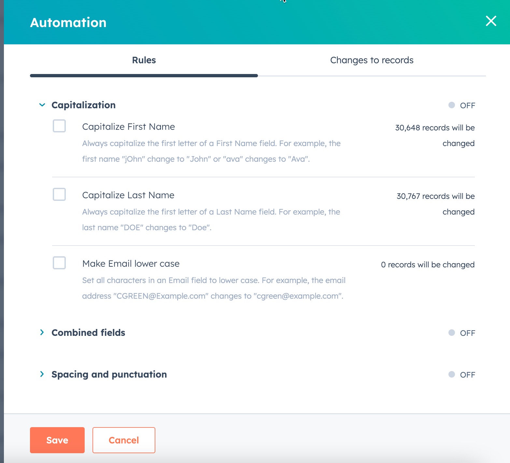Click the Capitalize Last Name label
Viewport: 510px width, 463px height.
tap(128, 195)
